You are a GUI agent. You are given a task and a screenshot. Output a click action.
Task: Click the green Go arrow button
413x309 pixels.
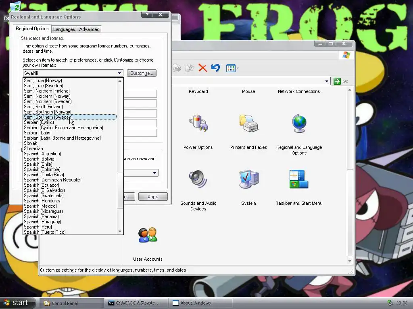337,81
